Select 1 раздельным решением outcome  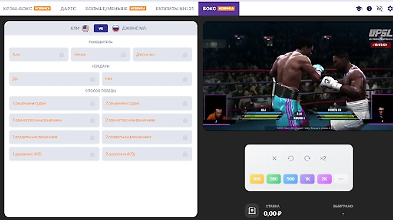(x=54, y=137)
